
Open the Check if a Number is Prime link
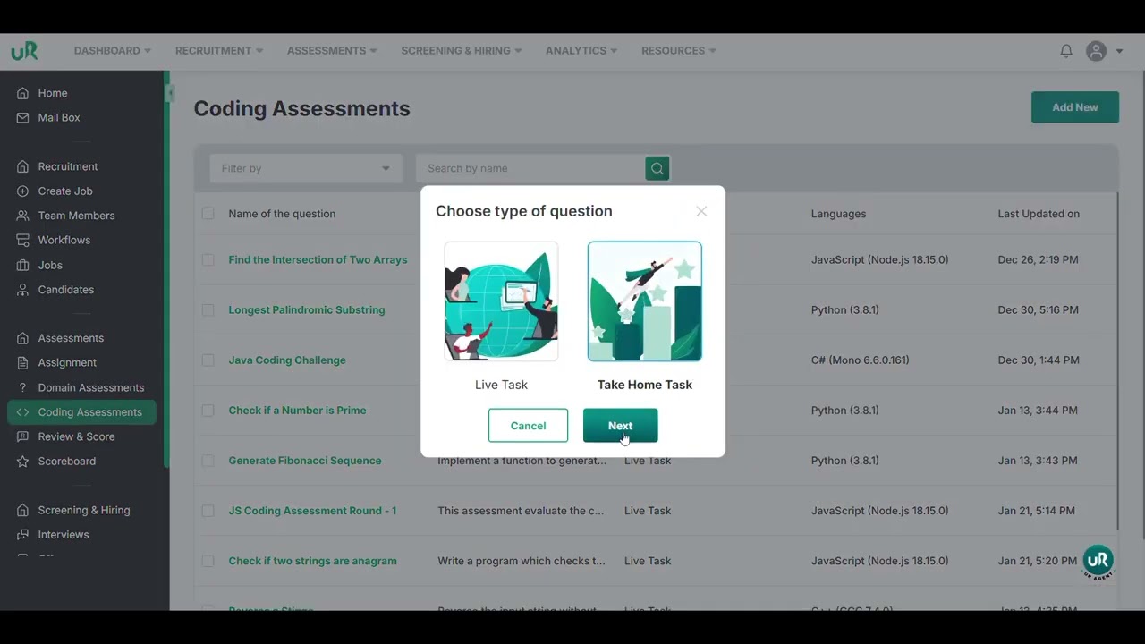click(x=297, y=411)
